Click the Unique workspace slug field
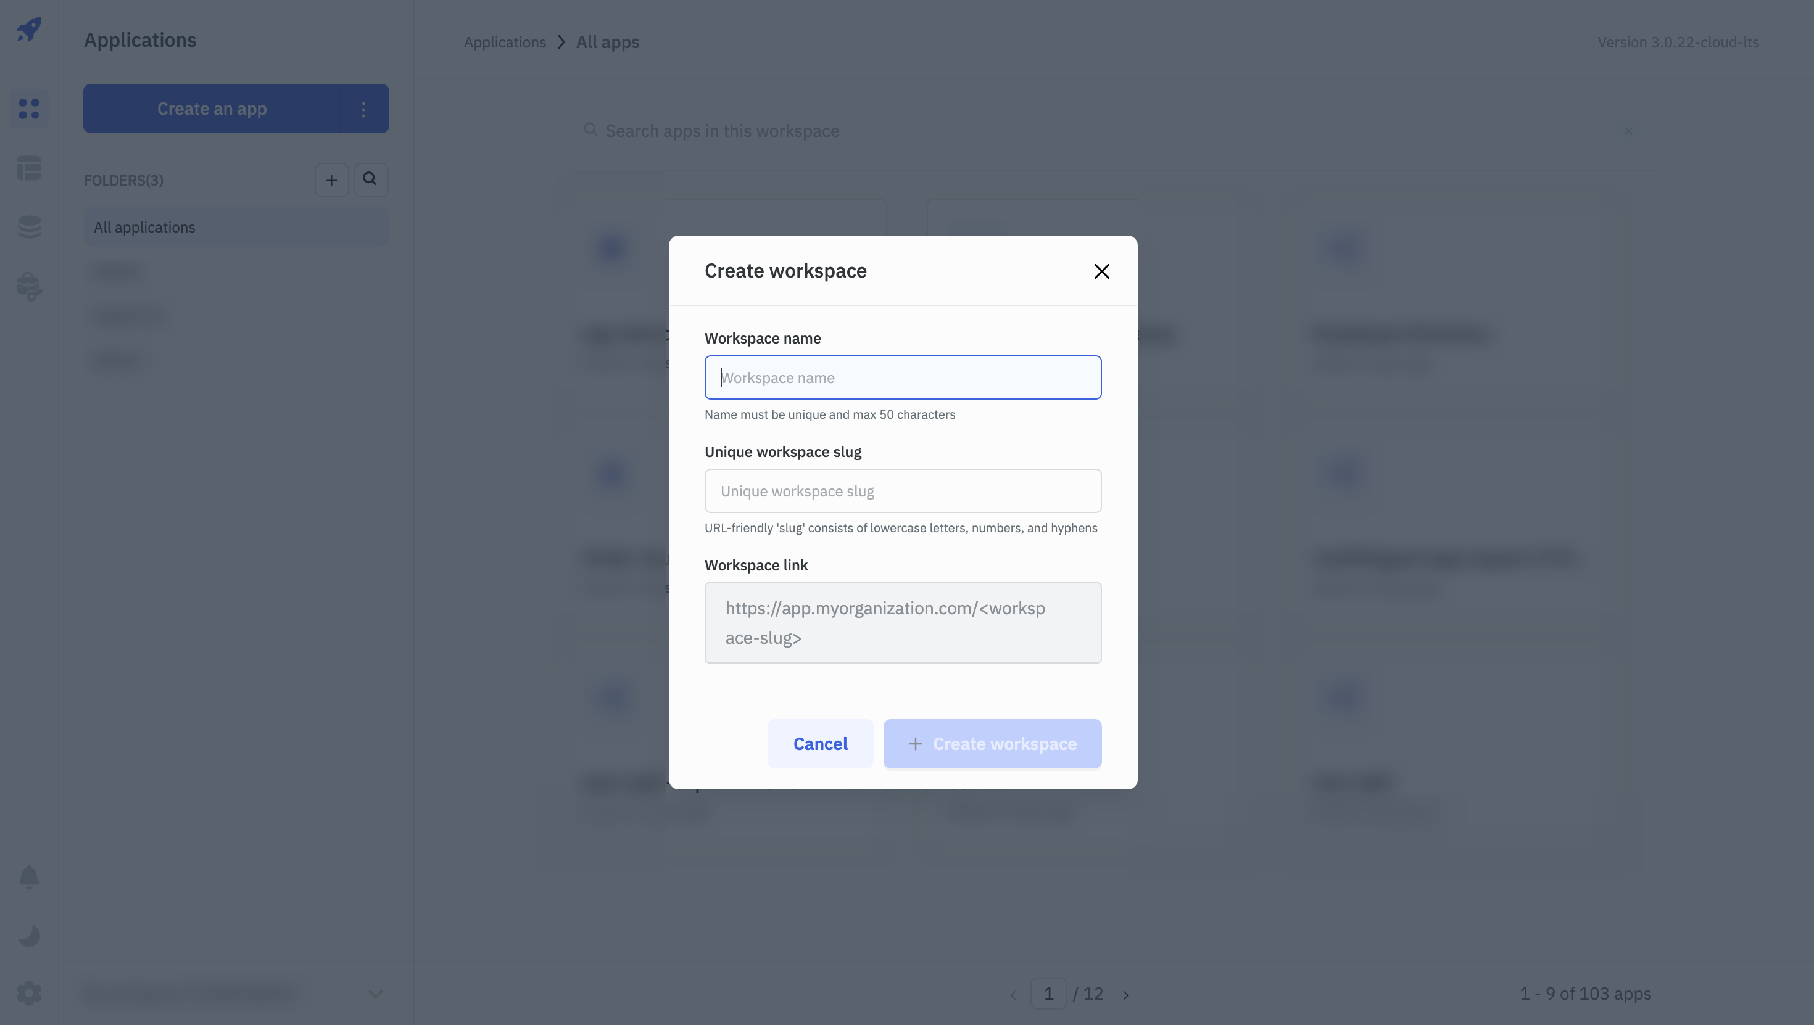Image resolution: width=1814 pixels, height=1025 pixels. (903, 492)
